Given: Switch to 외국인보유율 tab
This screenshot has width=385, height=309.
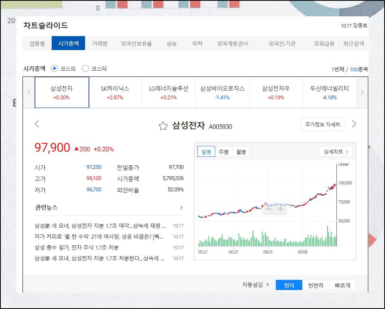Looking at the screenshot, I should (136, 43).
